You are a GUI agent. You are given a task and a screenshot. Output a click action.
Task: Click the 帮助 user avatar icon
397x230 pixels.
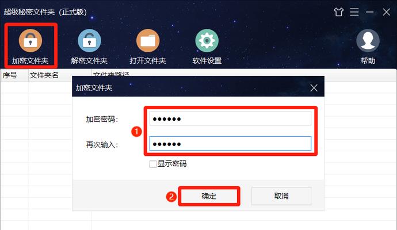[368, 40]
